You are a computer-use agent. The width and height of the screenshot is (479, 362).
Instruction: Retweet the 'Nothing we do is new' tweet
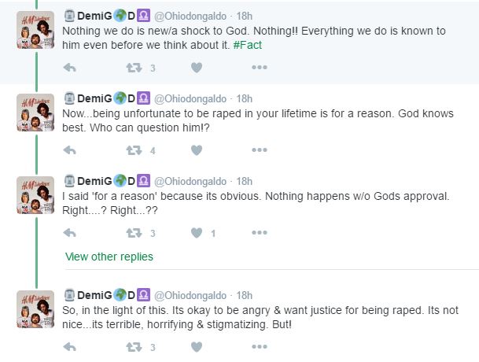(x=134, y=68)
